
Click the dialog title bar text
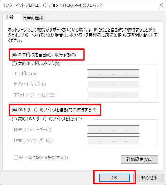pyautogui.click(x=53, y=5)
